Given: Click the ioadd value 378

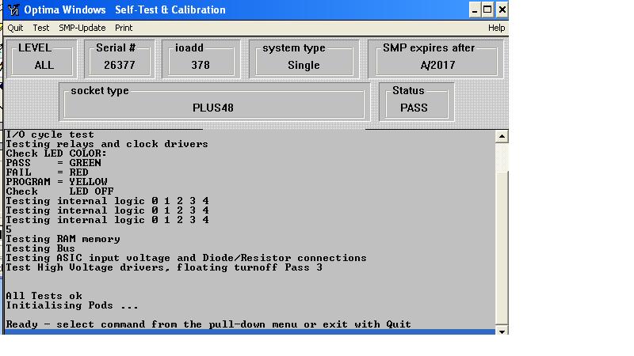Looking at the screenshot, I should coord(201,65).
